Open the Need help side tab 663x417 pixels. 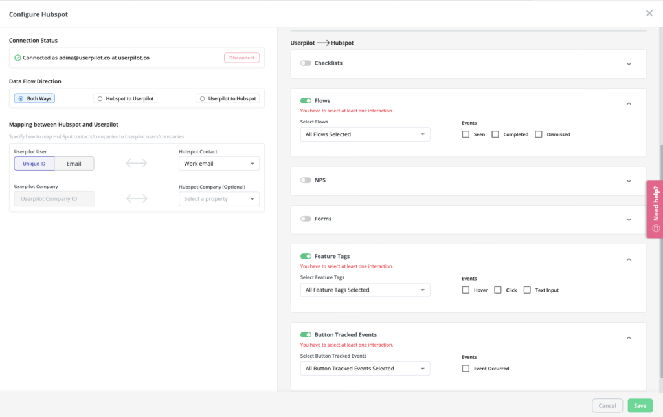coord(655,209)
